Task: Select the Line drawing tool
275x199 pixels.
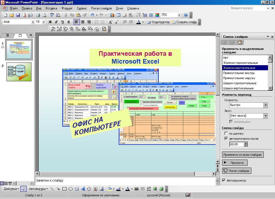Action: (52, 189)
